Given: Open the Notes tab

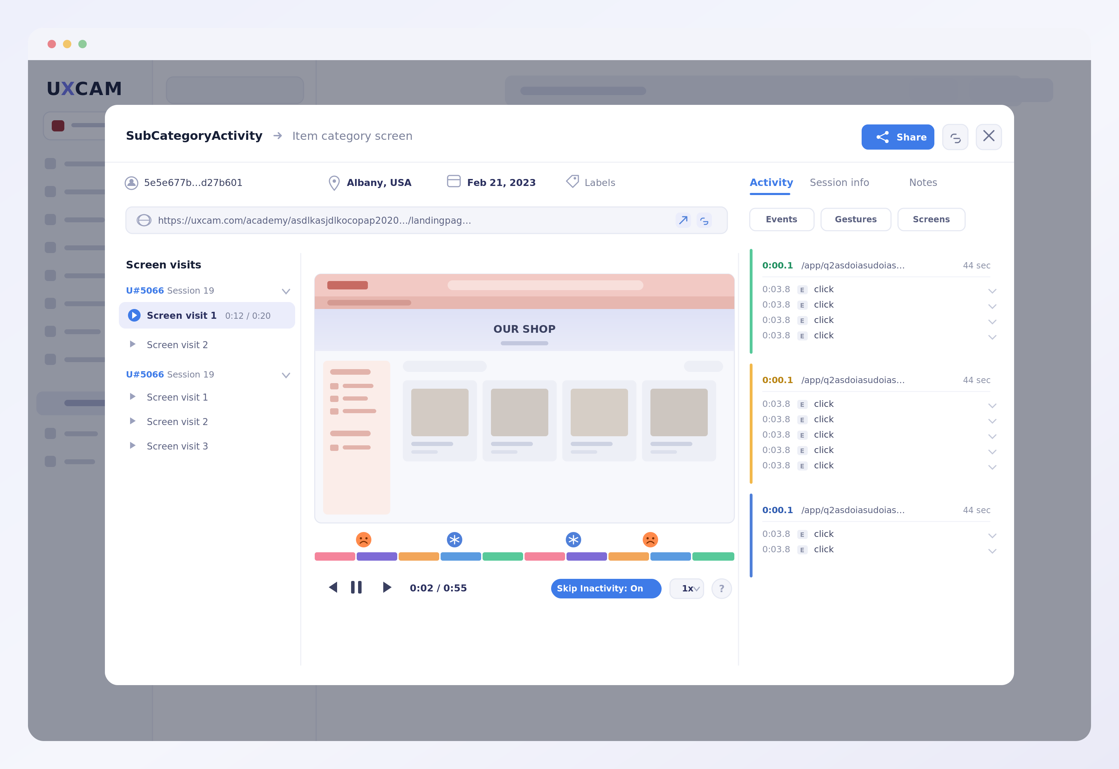Looking at the screenshot, I should [x=923, y=182].
